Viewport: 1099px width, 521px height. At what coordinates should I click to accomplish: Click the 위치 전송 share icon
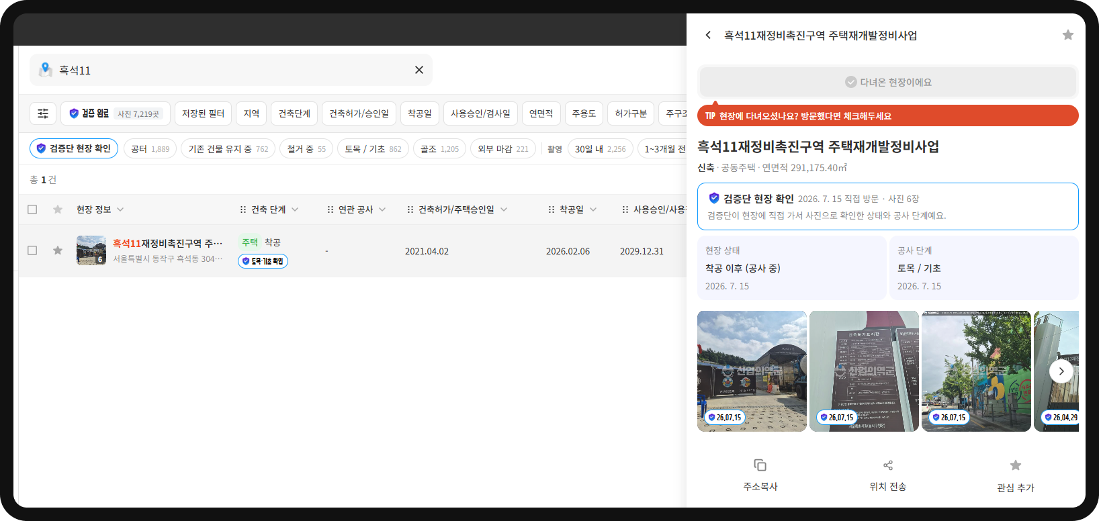coord(888,465)
